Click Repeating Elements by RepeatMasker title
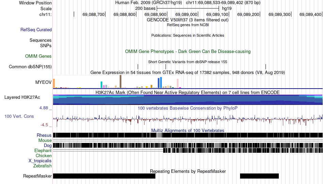This screenshot has height=184, width=323. [188, 171]
